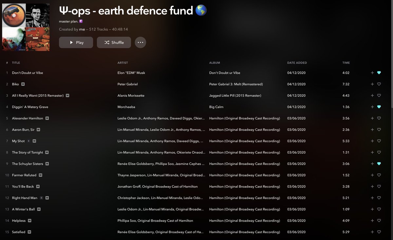Click plus icon on the Helpless row

tap(372, 221)
